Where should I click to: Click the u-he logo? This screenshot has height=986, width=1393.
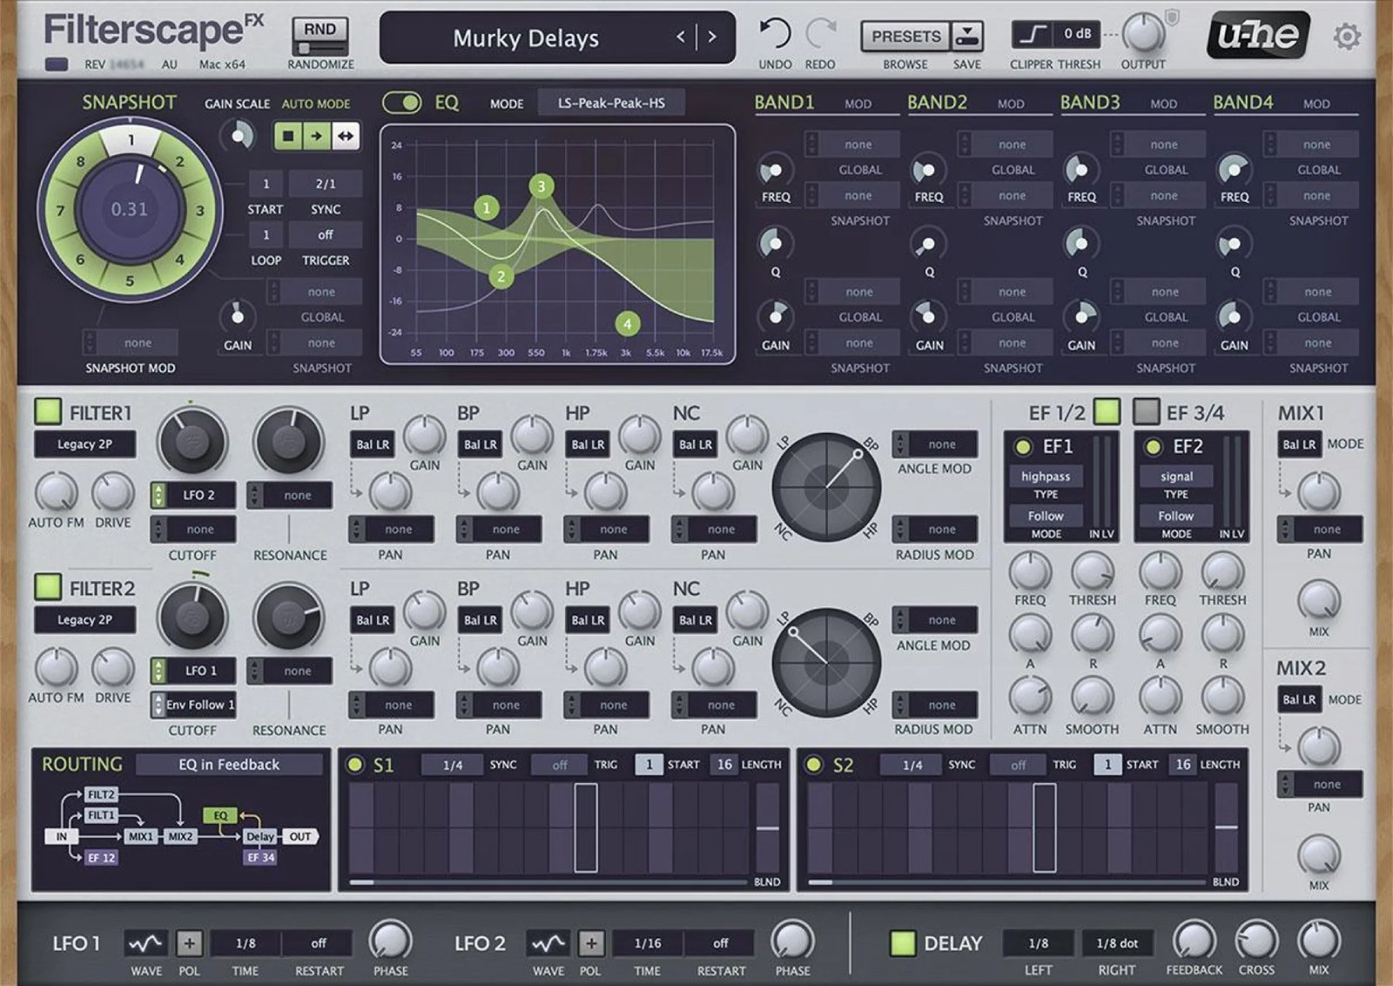tap(1258, 36)
